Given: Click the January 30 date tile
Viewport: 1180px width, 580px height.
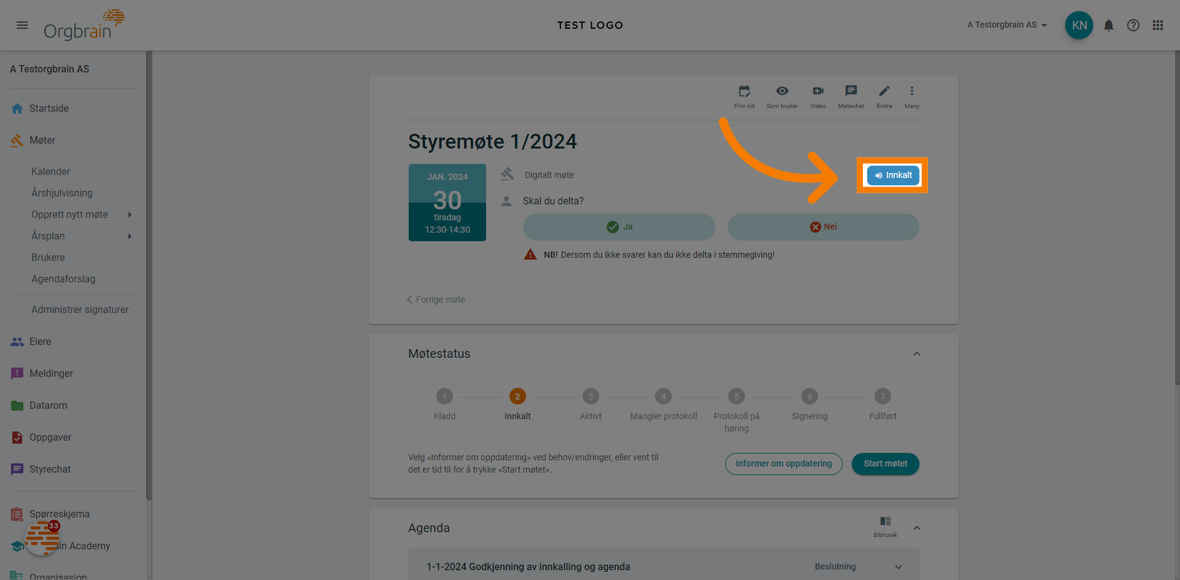Looking at the screenshot, I should pos(447,203).
